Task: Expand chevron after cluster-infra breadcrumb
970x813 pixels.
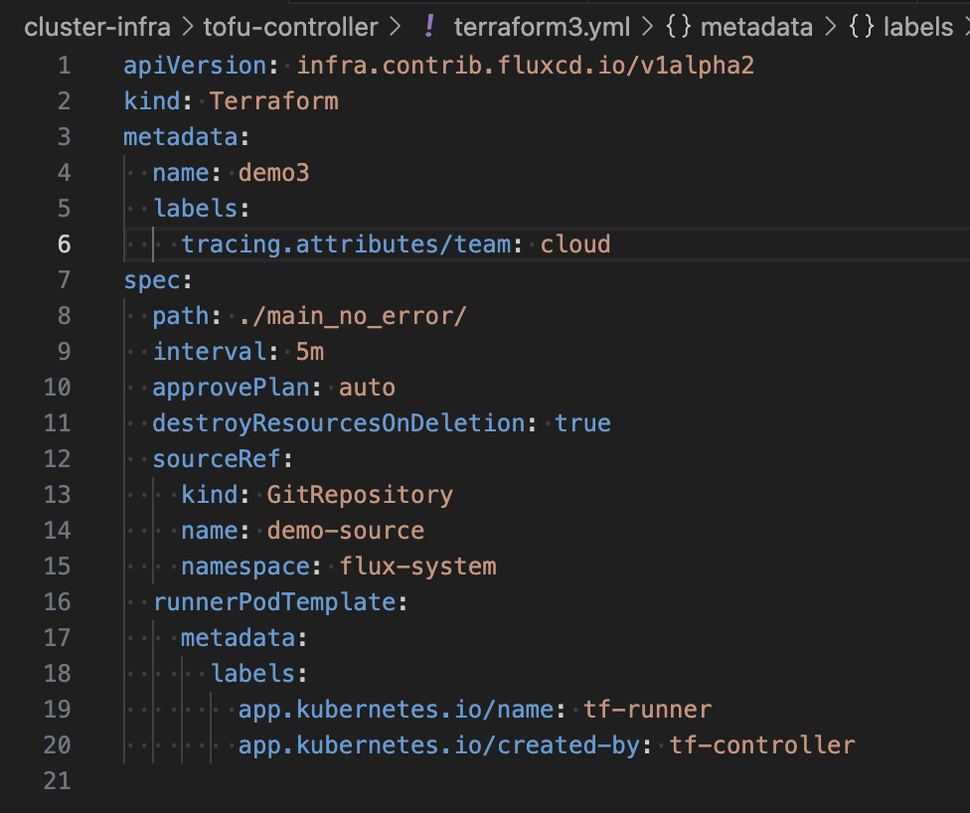Action: pyautogui.click(x=187, y=27)
